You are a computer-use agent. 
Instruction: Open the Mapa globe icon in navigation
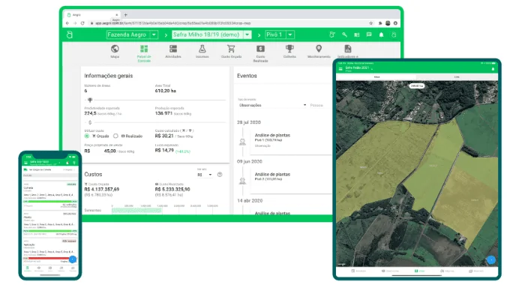115,49
